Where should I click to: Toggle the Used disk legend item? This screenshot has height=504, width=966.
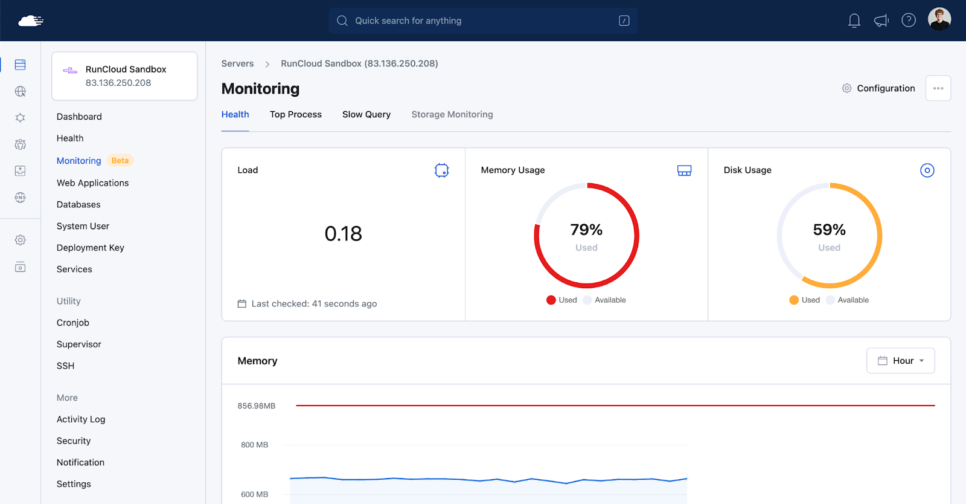[804, 300]
